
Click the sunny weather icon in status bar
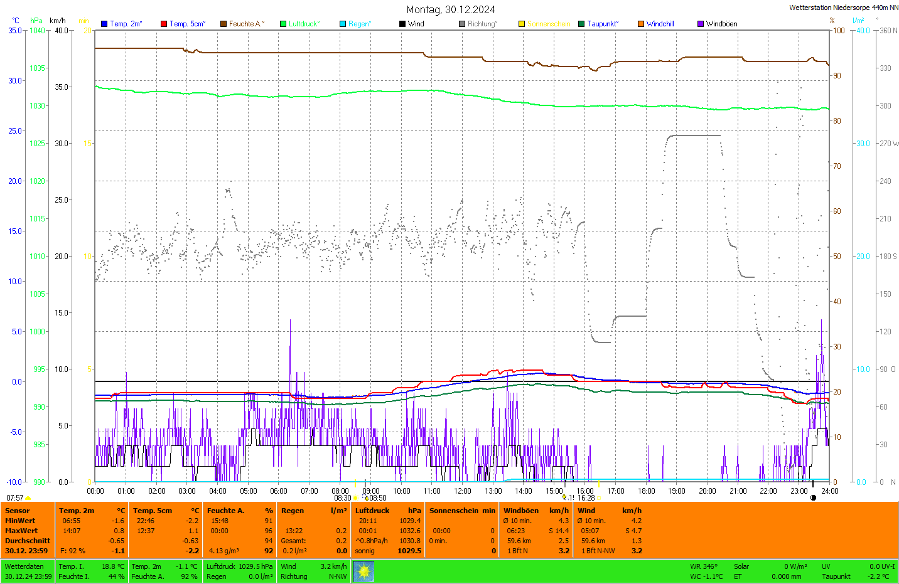(364, 571)
